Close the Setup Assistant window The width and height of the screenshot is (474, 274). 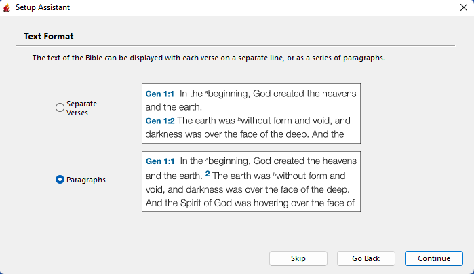(463, 7)
